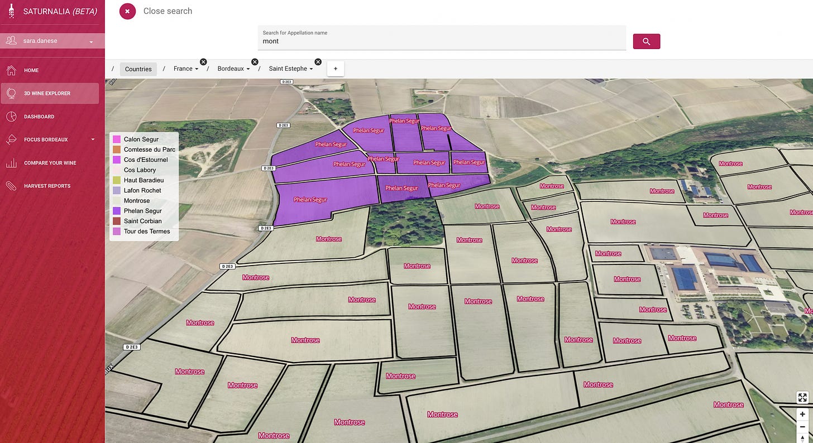Click the Haut Baradieu legend swatch
This screenshot has height=443, width=813.
click(117, 180)
